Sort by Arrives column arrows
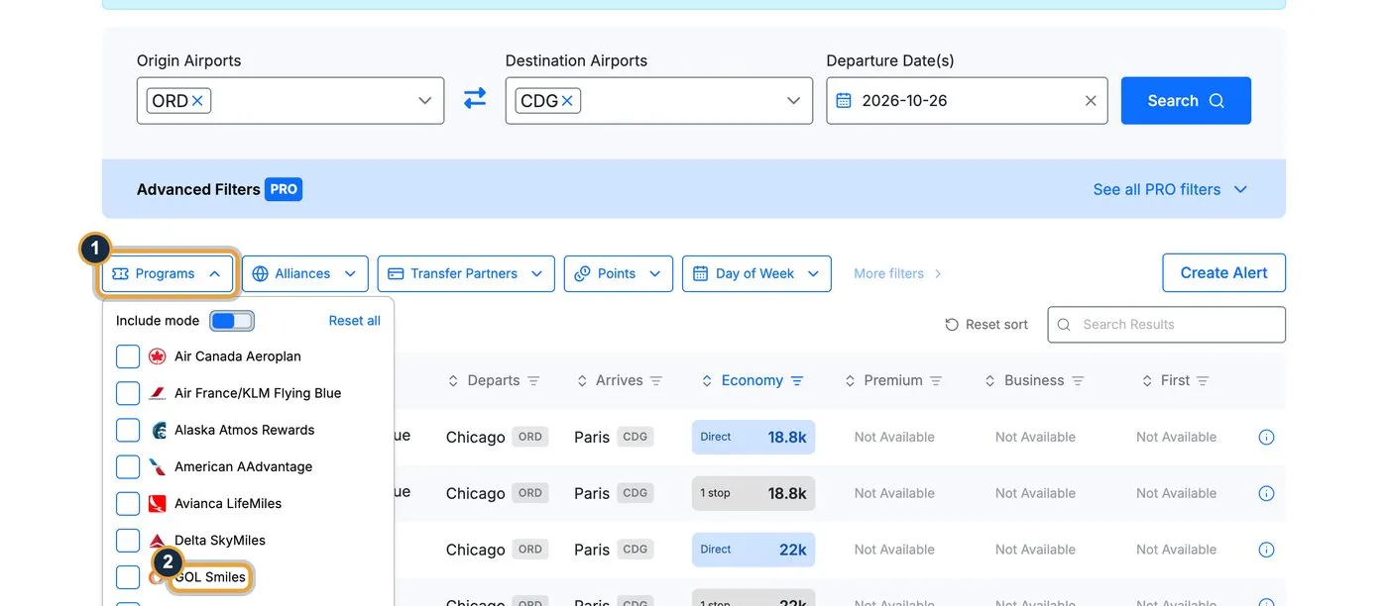 583,380
